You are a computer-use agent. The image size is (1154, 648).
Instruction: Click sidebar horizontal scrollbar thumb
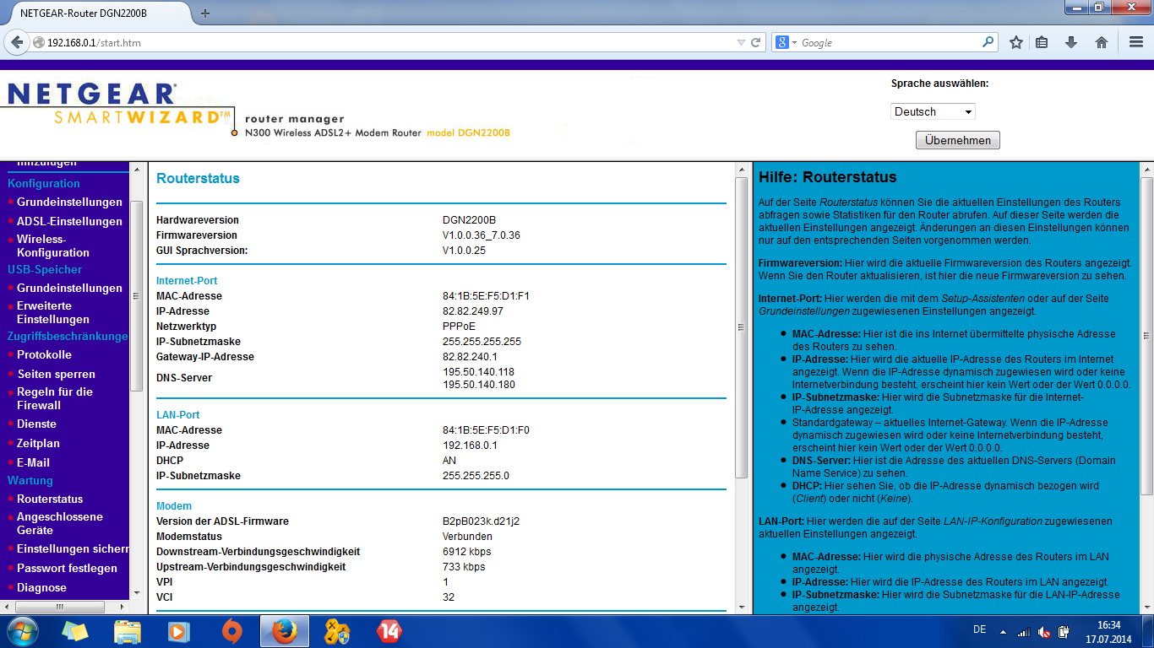tap(59, 607)
